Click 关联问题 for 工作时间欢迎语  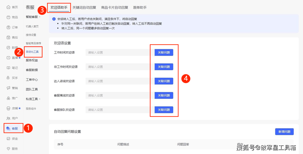point(164,53)
